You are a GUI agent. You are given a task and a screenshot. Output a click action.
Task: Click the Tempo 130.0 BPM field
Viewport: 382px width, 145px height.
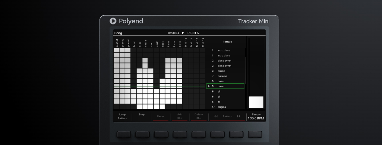(x=256, y=116)
